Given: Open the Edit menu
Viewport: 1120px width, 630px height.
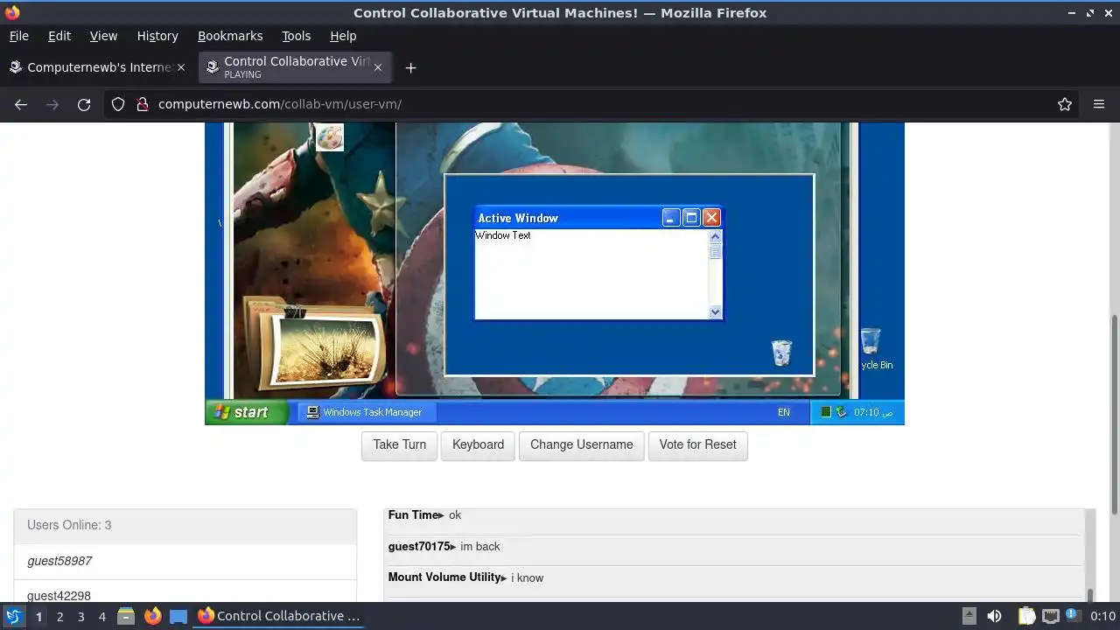Looking at the screenshot, I should click(x=59, y=36).
